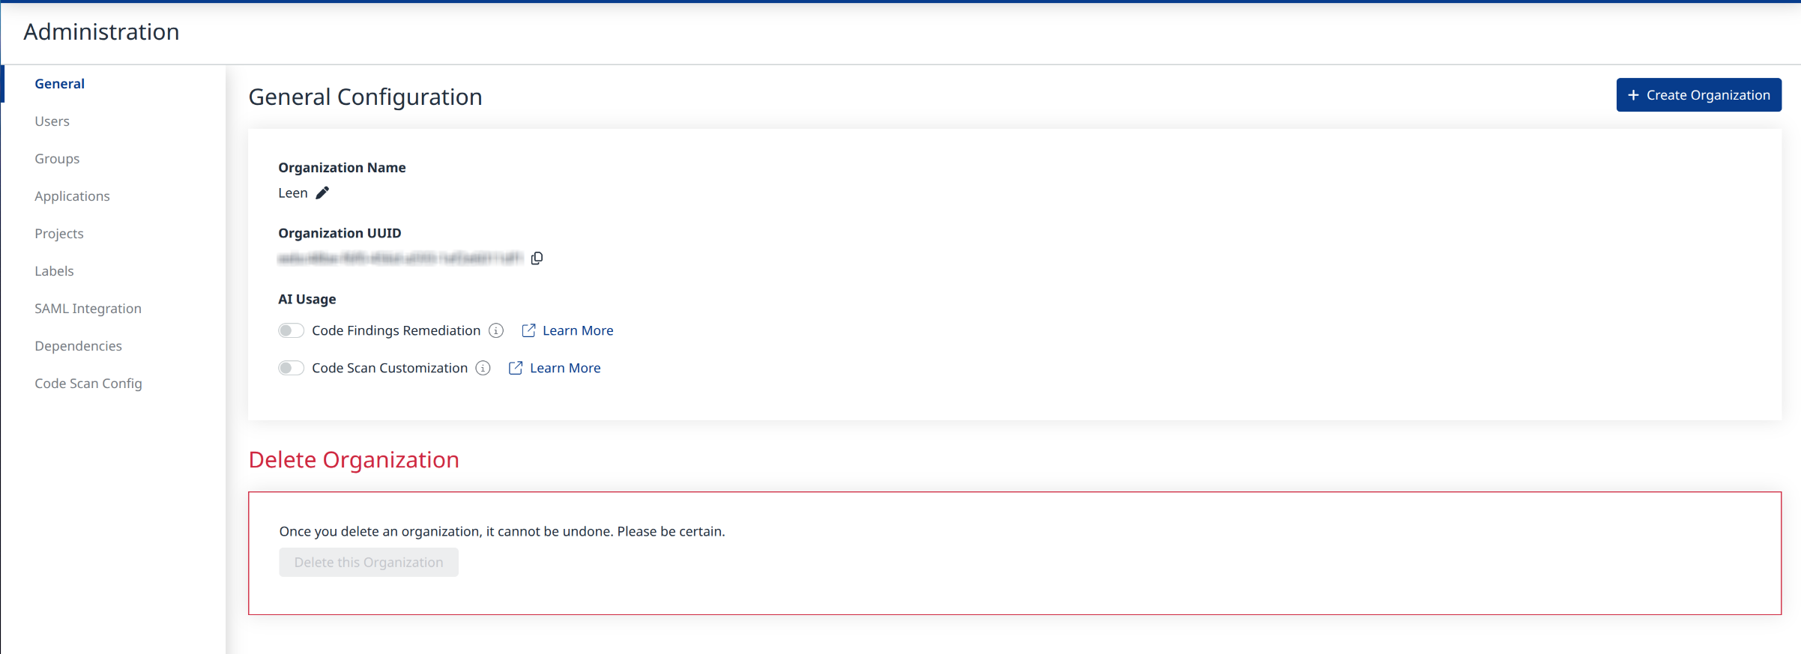This screenshot has width=1801, height=654.
Task: Open the Labels section
Action: click(x=54, y=271)
